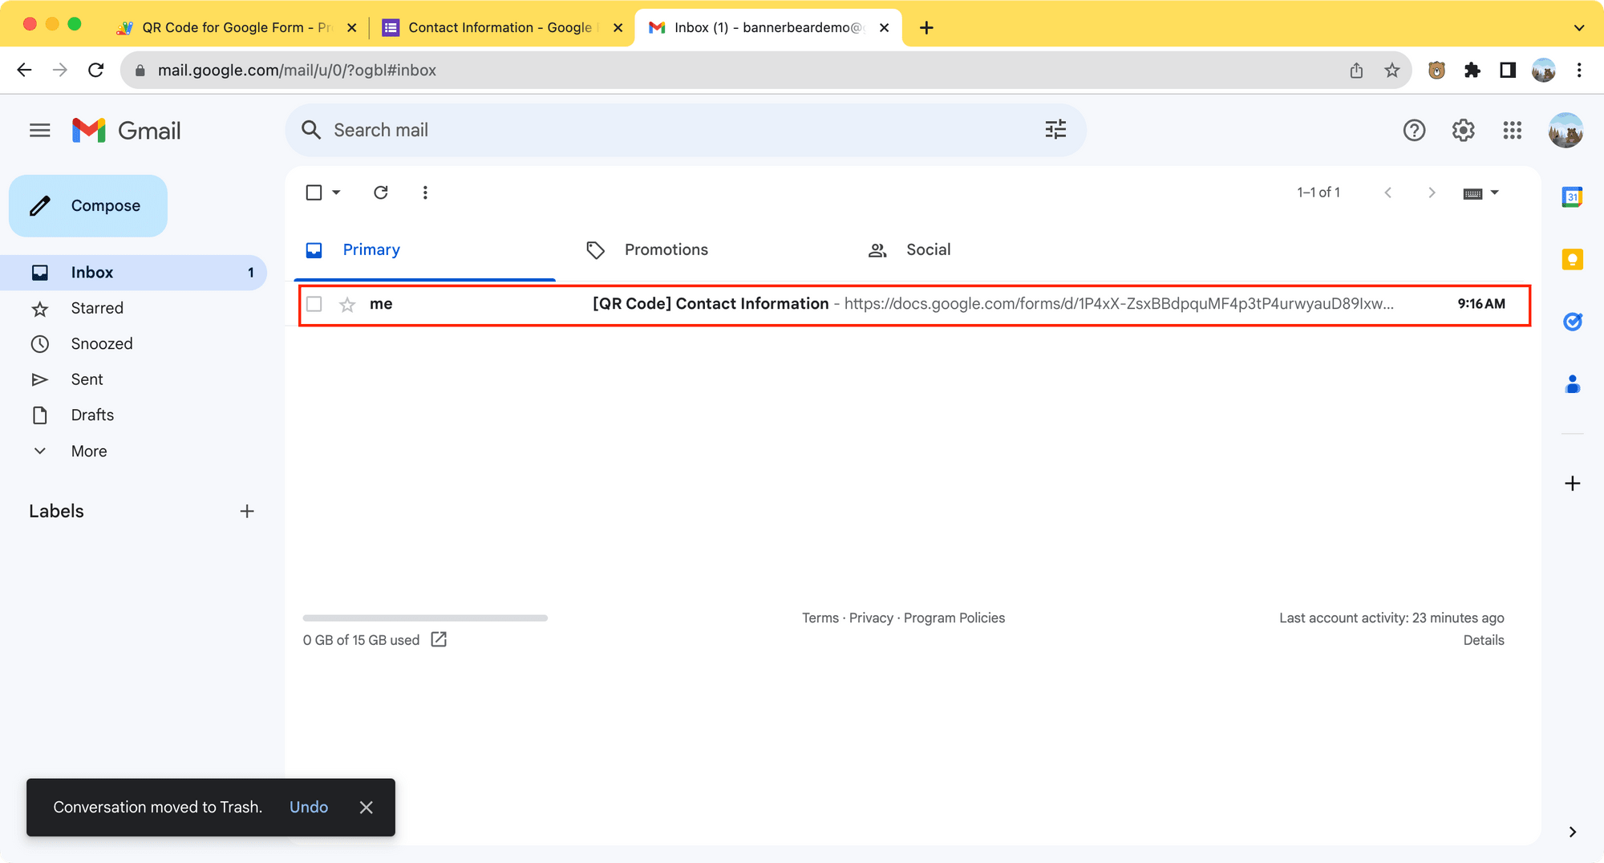Image resolution: width=1604 pixels, height=863 pixels.
Task: Open Google Keep in the side panel
Action: [1573, 259]
